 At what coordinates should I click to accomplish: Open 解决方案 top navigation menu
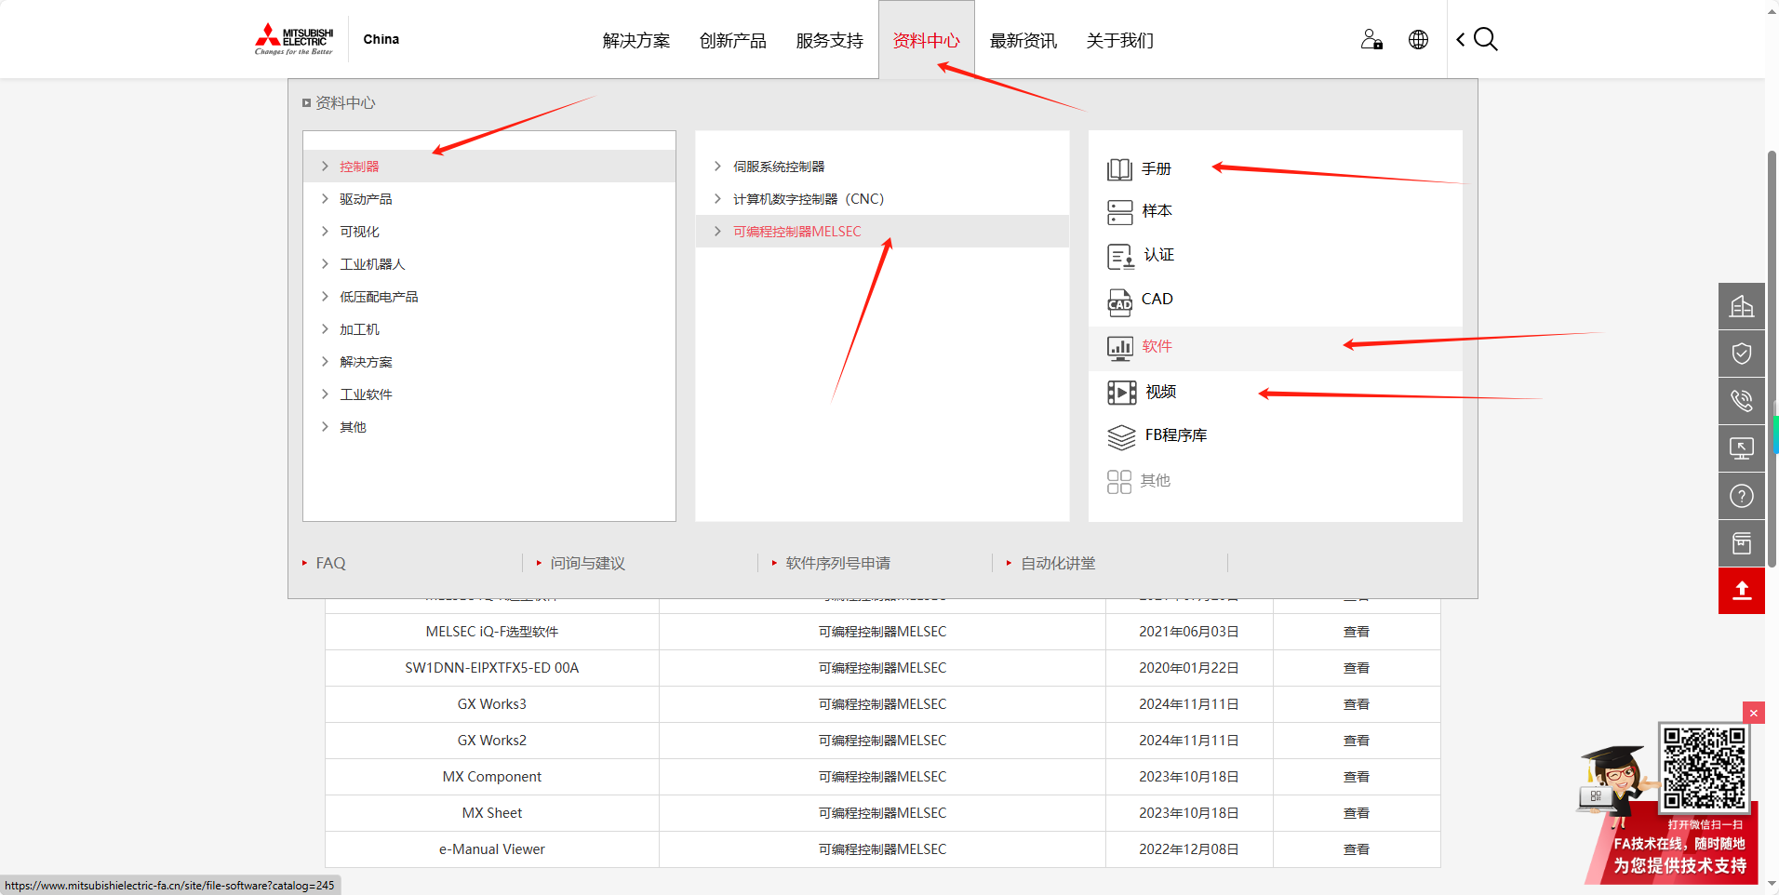coord(636,41)
